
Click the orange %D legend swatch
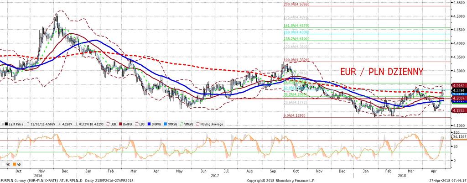pos(14,164)
